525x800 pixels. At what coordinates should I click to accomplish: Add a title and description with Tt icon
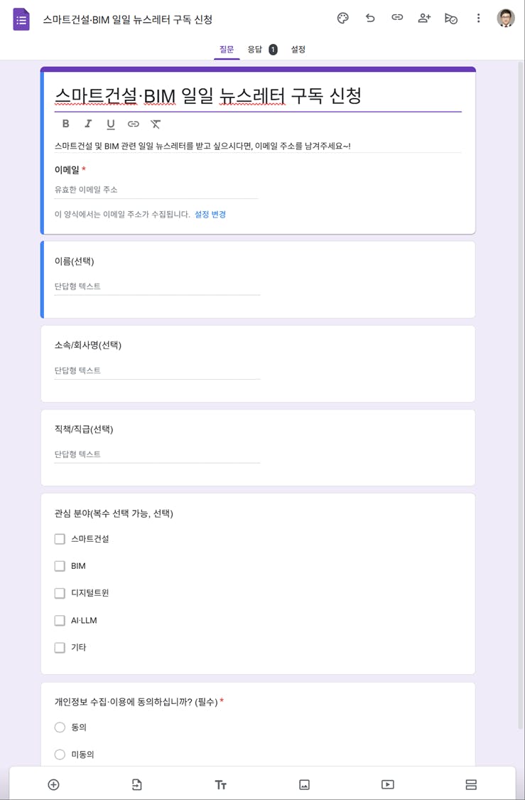point(220,784)
